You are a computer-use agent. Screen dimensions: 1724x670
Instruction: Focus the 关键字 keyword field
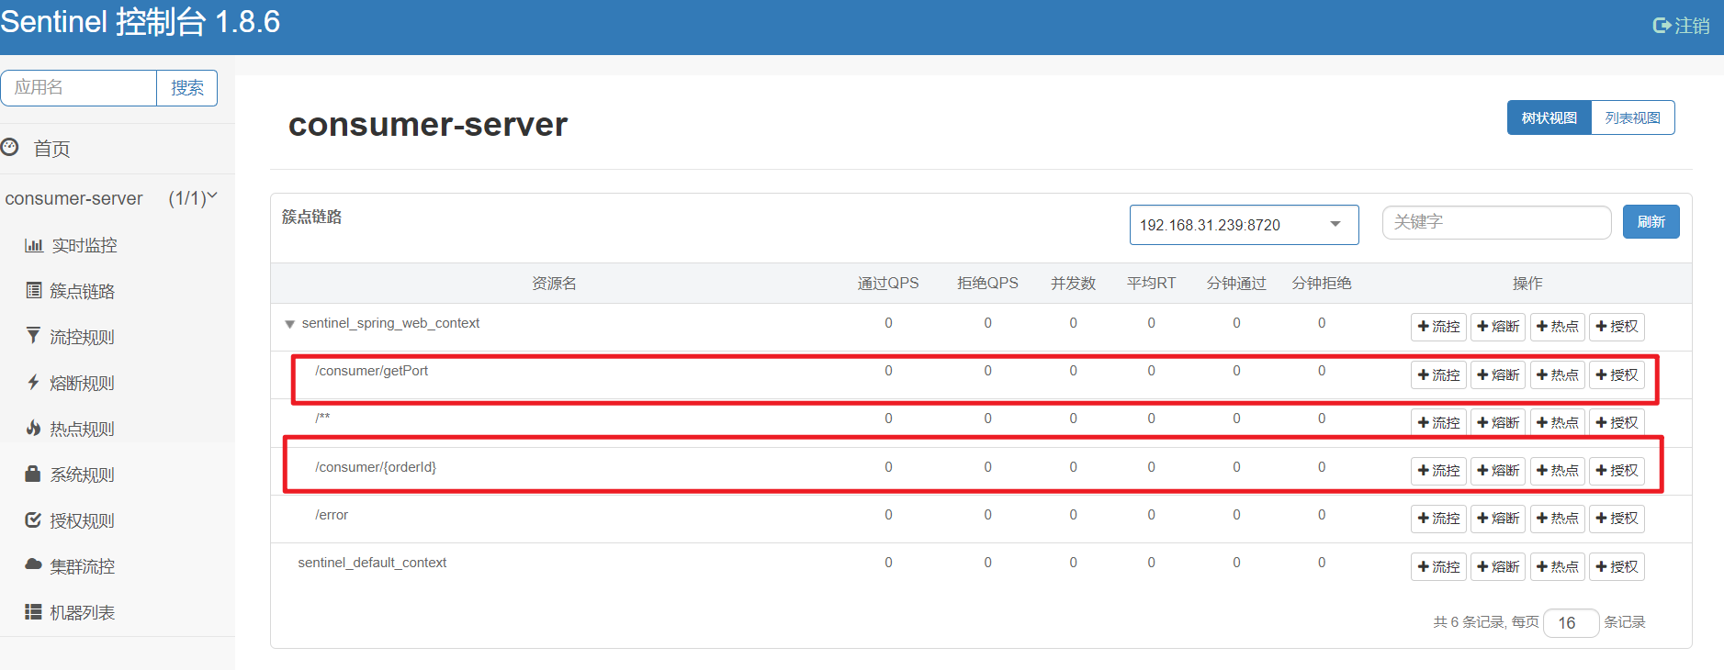point(1497,222)
